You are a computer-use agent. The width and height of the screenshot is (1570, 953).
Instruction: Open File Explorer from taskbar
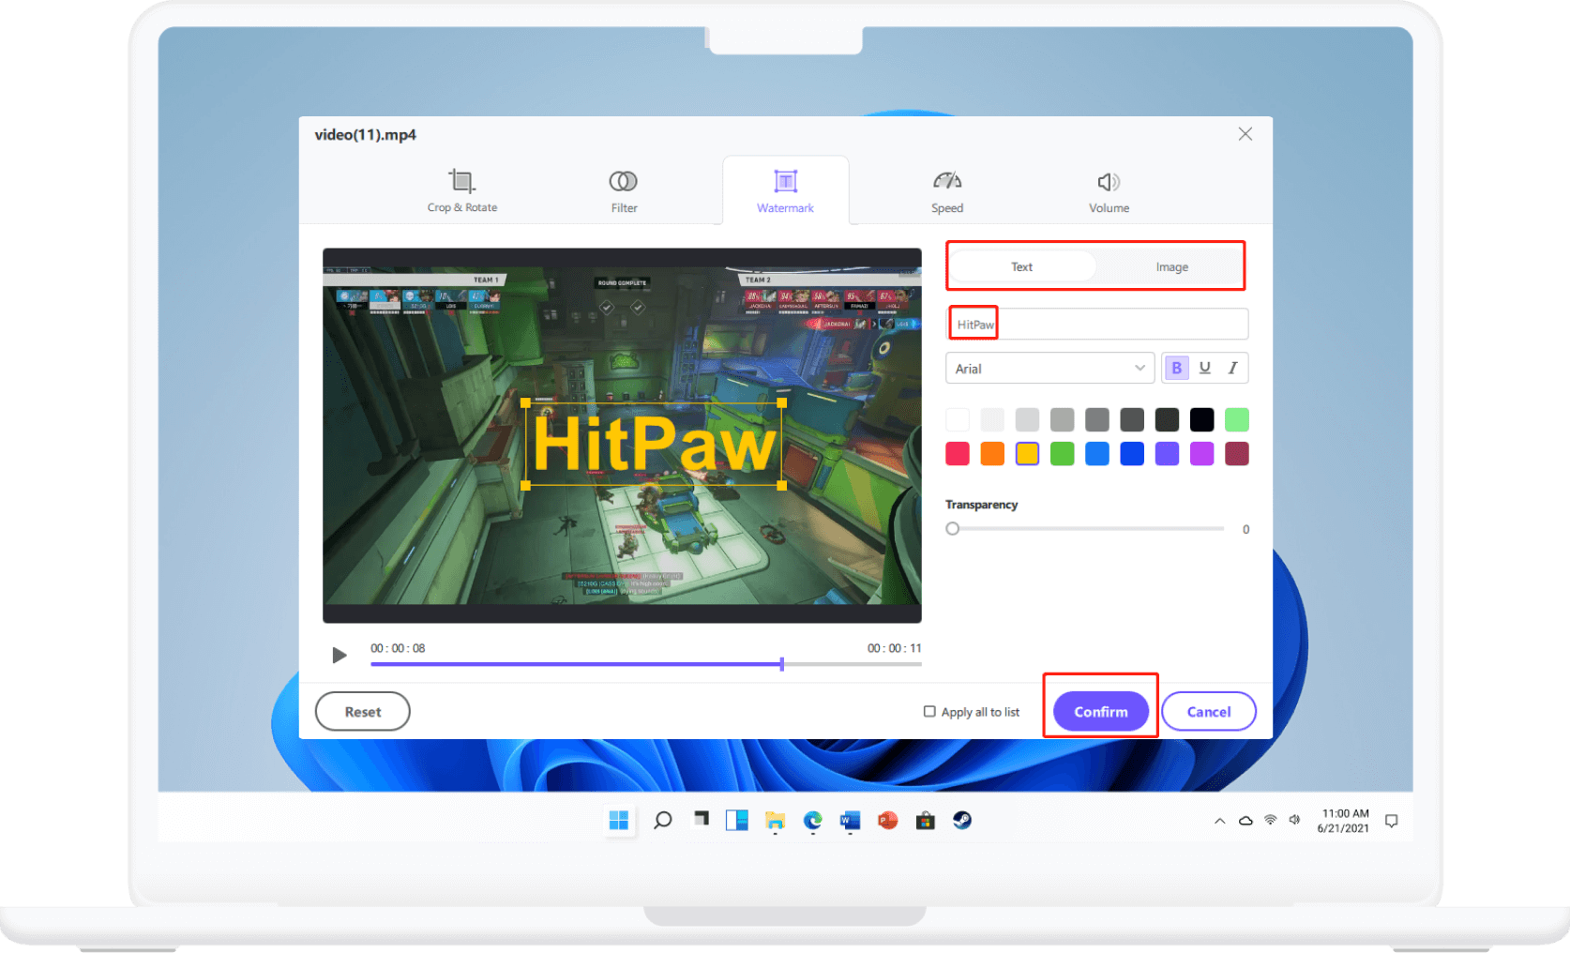click(775, 821)
